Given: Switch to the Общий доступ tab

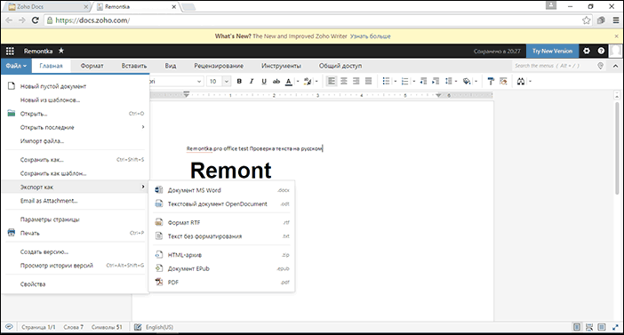Looking at the screenshot, I should (x=340, y=66).
